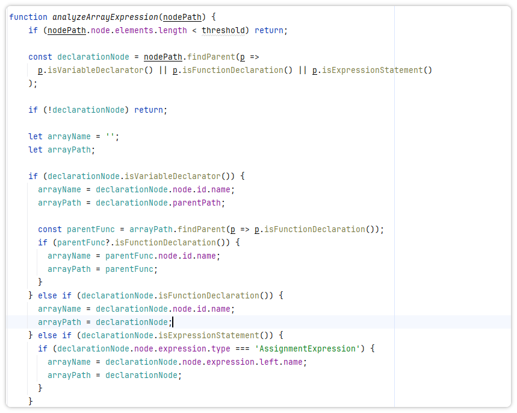
Task: Click the let arrayPath declaration
Action: pos(61,150)
